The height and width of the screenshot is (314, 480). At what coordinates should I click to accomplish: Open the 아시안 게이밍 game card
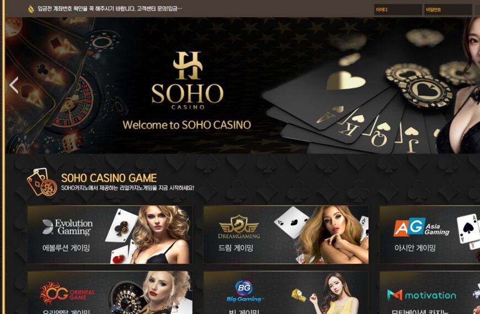(x=430, y=235)
